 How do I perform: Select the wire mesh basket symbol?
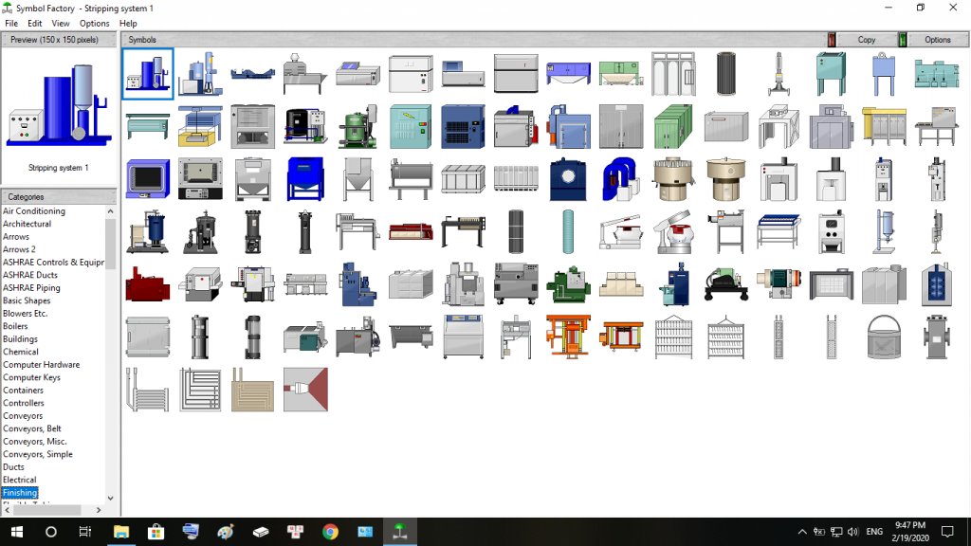coord(884,337)
